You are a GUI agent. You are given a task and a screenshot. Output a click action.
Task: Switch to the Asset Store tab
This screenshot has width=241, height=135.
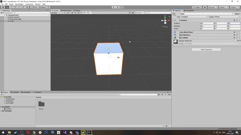click(66, 10)
